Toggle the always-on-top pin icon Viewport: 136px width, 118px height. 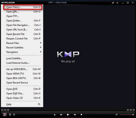pos(113,3)
